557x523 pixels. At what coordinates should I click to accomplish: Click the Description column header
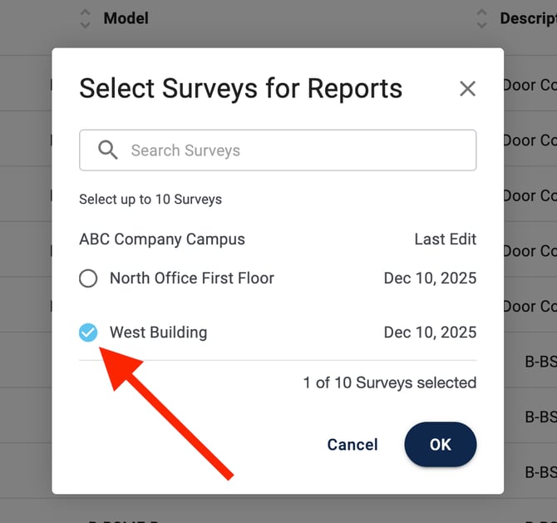[x=528, y=18]
